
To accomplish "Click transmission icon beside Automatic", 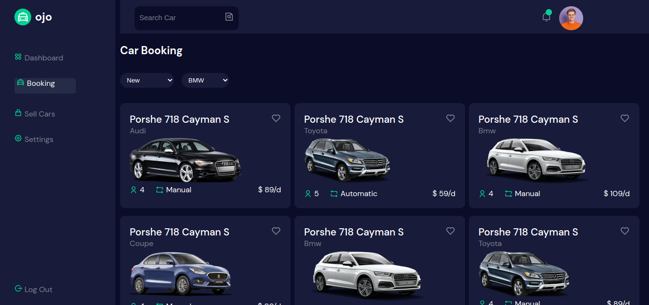I will pos(334,194).
